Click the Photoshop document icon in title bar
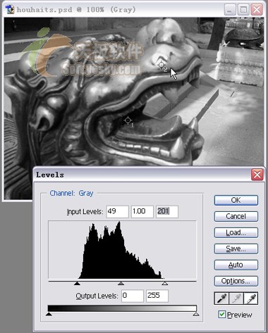The width and height of the screenshot is (268, 333). coord(10,10)
